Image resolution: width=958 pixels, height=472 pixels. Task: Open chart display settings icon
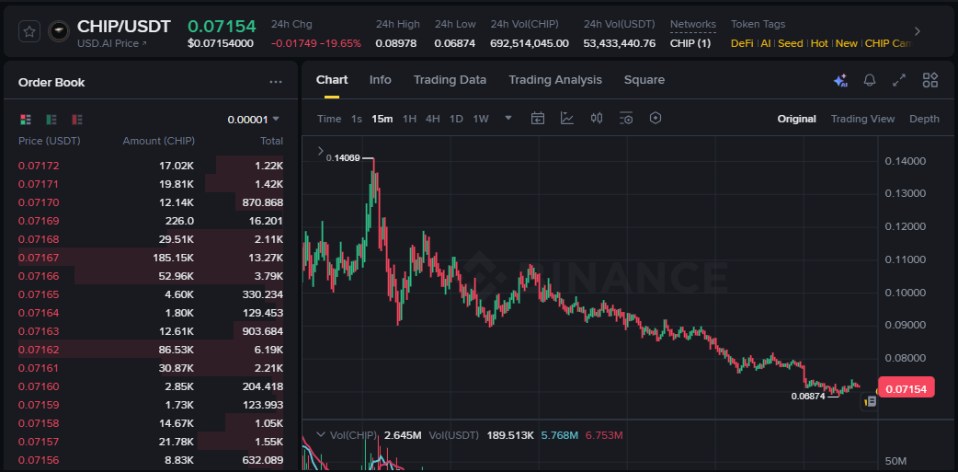click(625, 118)
